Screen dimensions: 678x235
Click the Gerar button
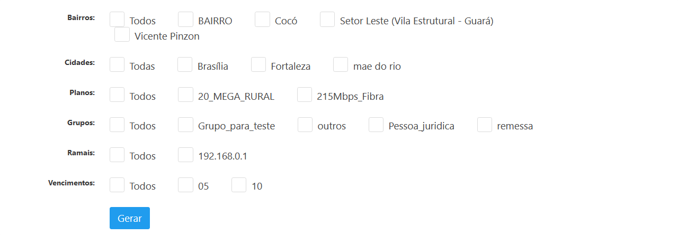point(130,218)
